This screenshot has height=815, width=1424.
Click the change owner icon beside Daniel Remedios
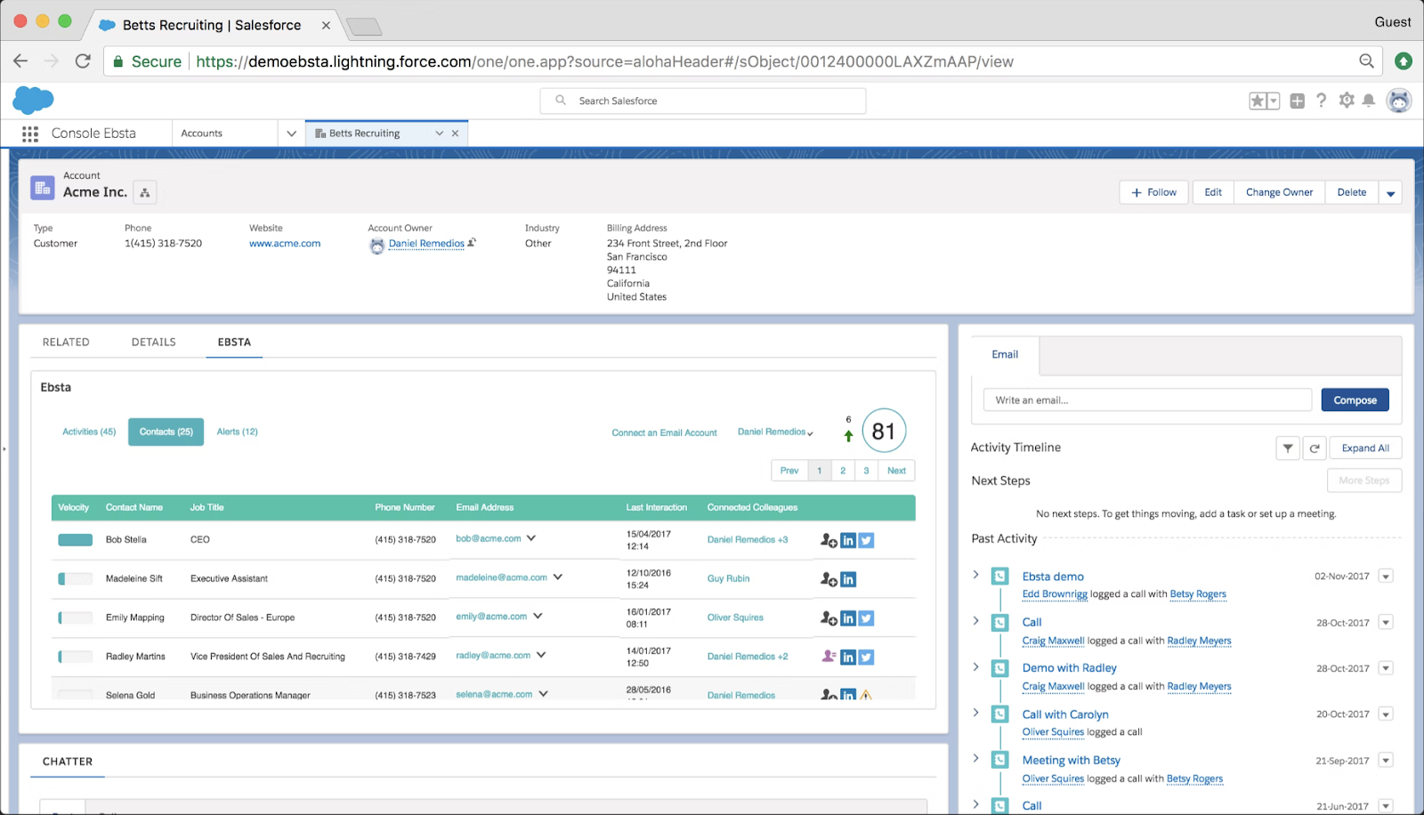pyautogui.click(x=472, y=242)
